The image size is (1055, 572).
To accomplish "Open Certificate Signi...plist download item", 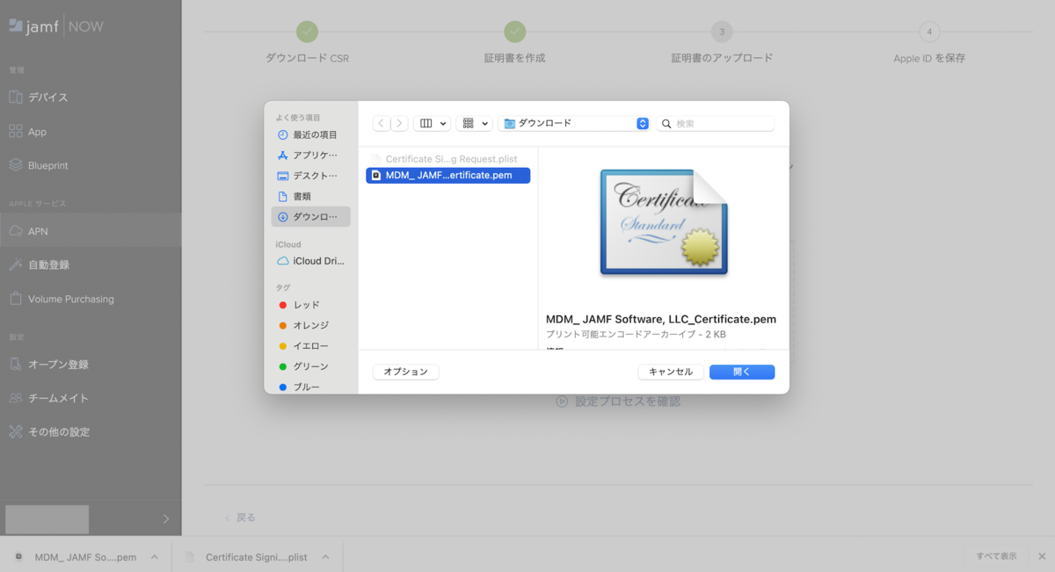I will click(246, 557).
